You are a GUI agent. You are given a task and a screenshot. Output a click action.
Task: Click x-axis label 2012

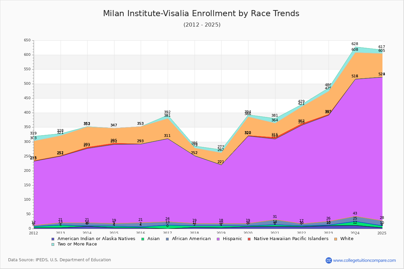34,233
